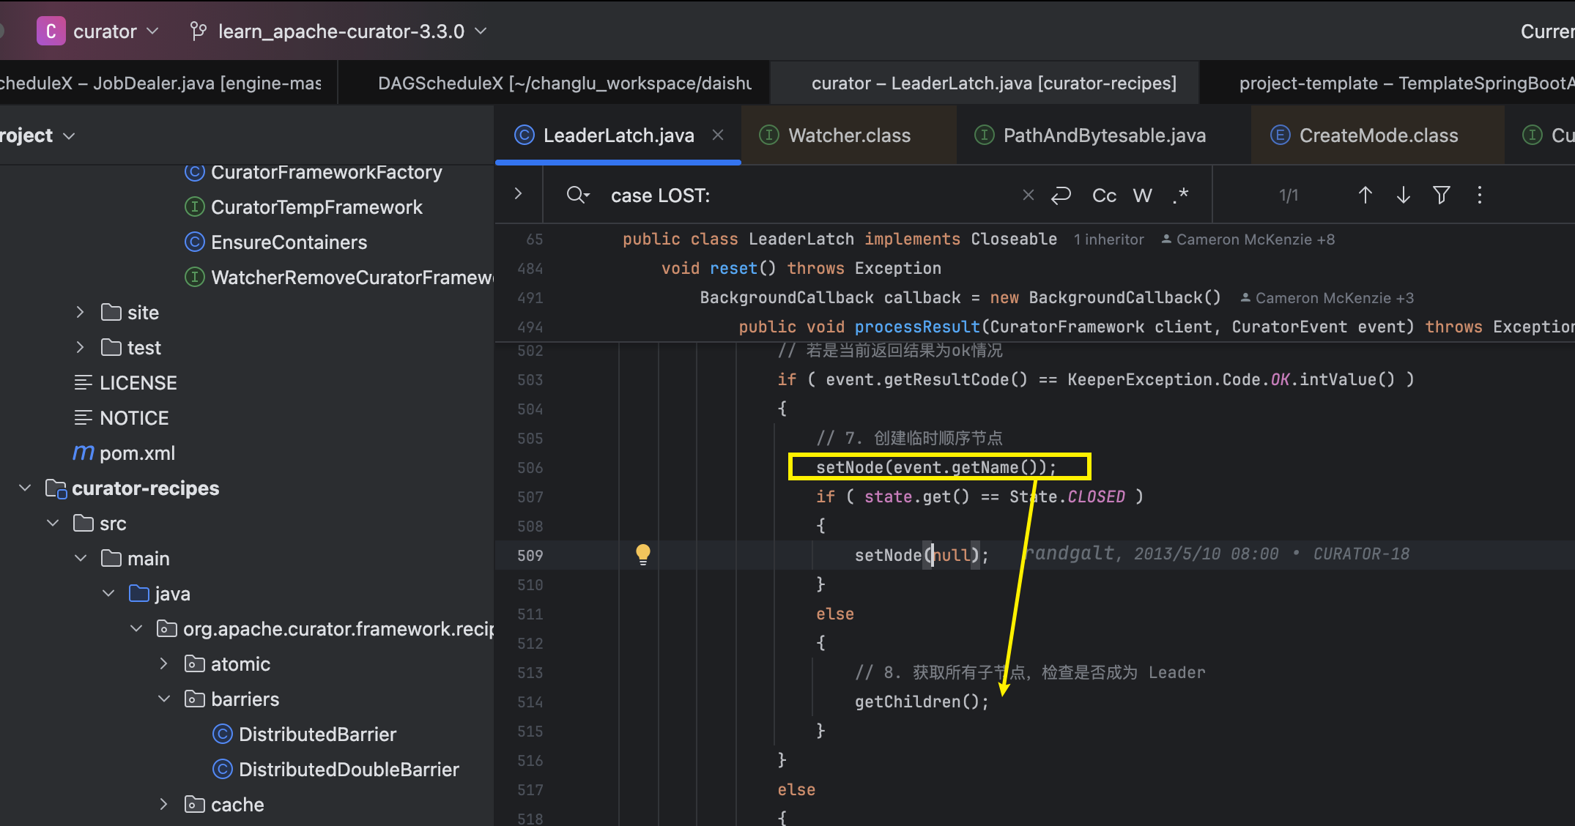The image size is (1575, 826).
Task: Switch to the Watcher.class tab
Action: click(848, 135)
